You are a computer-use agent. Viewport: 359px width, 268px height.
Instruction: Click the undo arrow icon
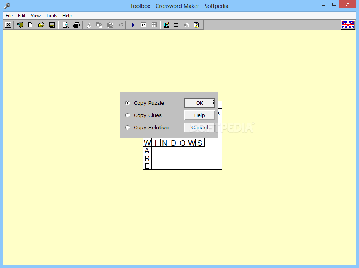click(x=121, y=25)
